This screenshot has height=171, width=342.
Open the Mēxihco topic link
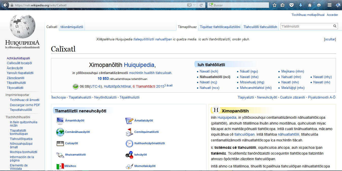tap(70, 166)
